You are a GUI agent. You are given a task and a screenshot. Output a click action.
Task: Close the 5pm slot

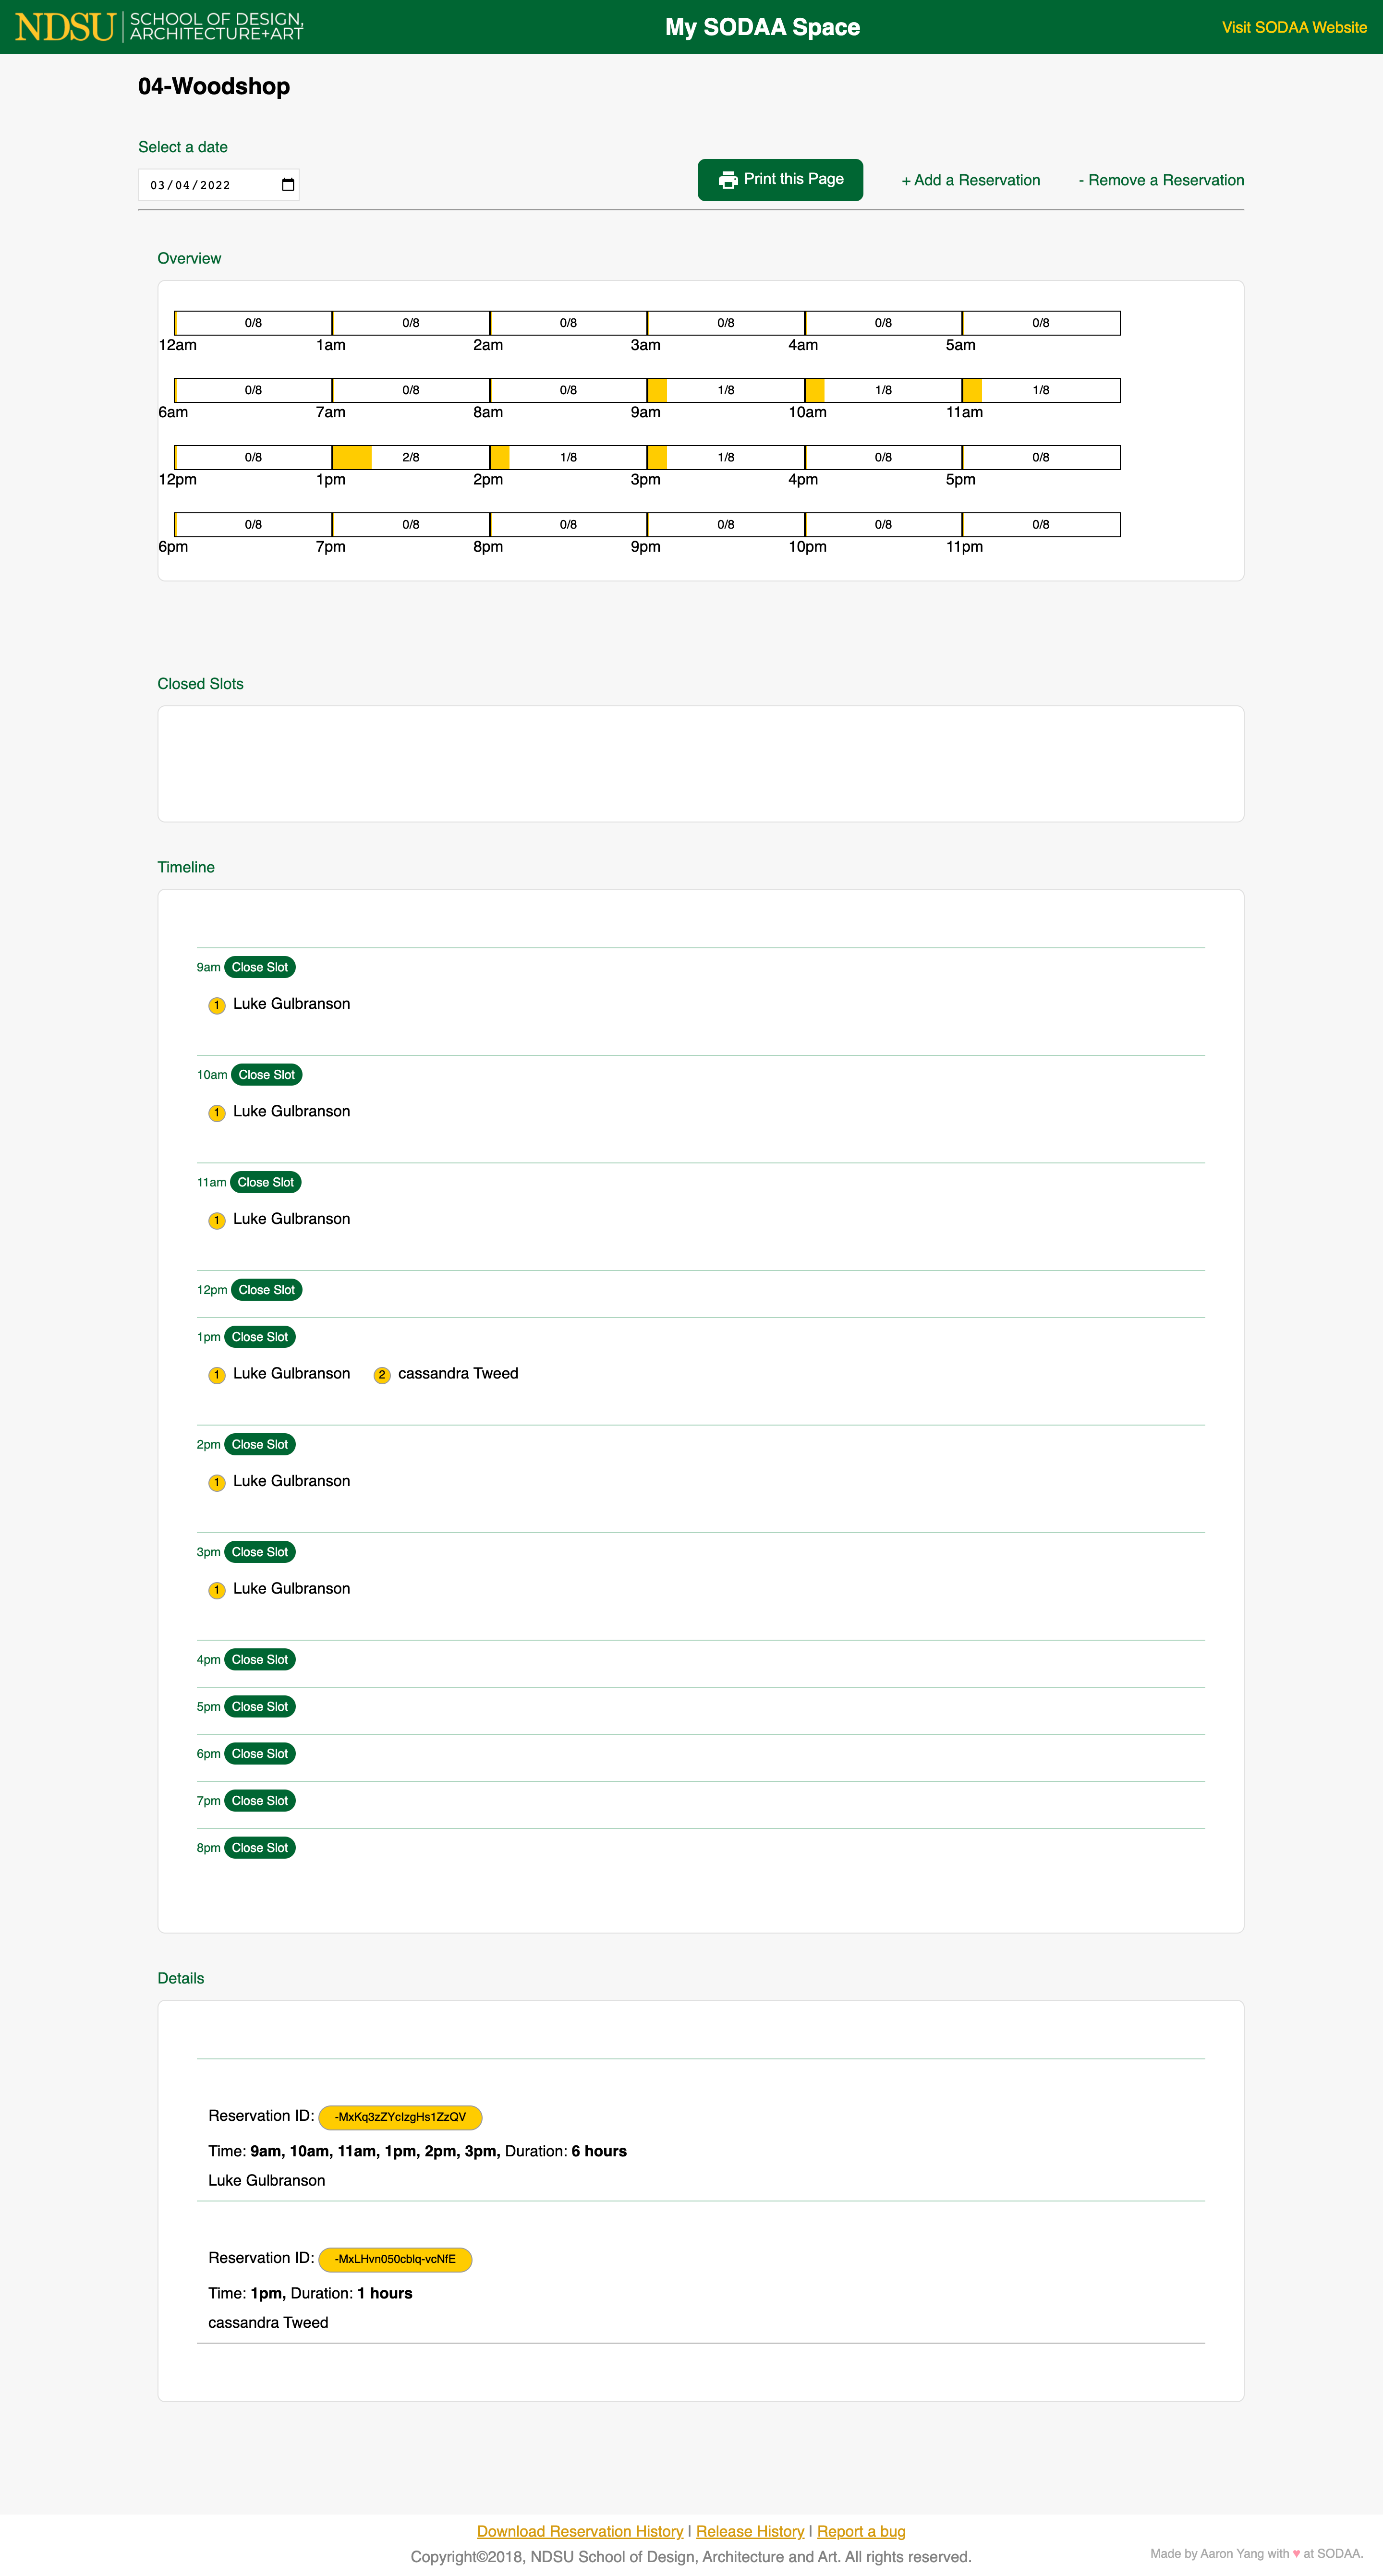tap(260, 1706)
